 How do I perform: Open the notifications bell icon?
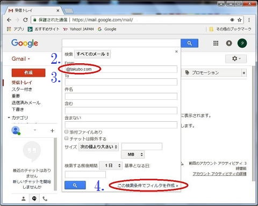pos(229,43)
